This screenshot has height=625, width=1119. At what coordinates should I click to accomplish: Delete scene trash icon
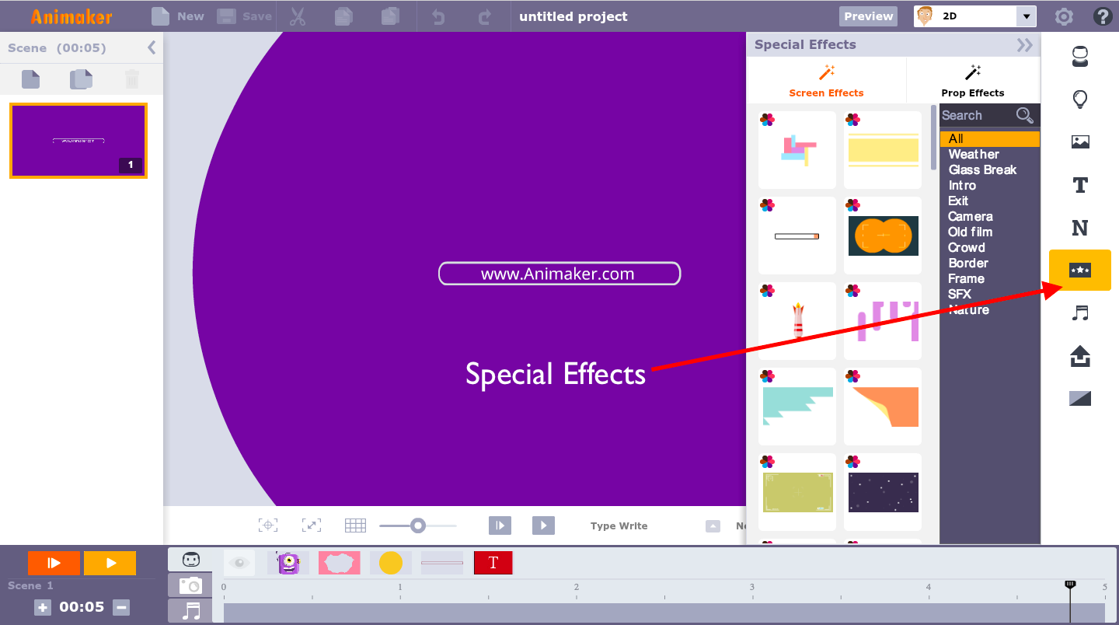point(132,79)
